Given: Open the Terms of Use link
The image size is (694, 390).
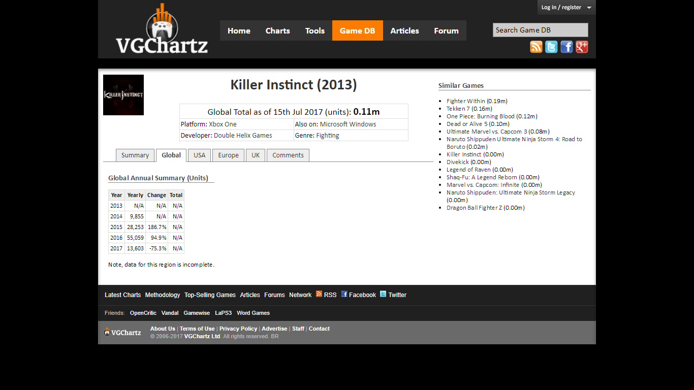Looking at the screenshot, I should [x=197, y=329].
